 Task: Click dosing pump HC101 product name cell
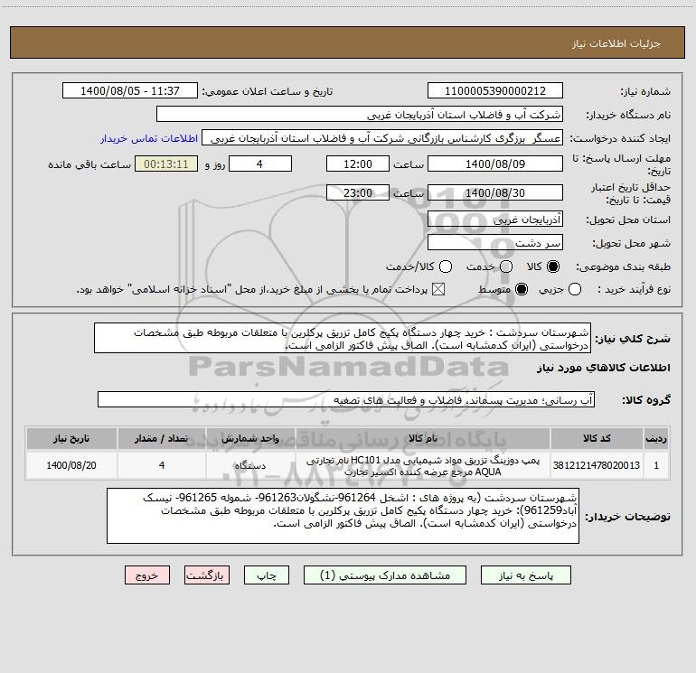[x=423, y=465]
